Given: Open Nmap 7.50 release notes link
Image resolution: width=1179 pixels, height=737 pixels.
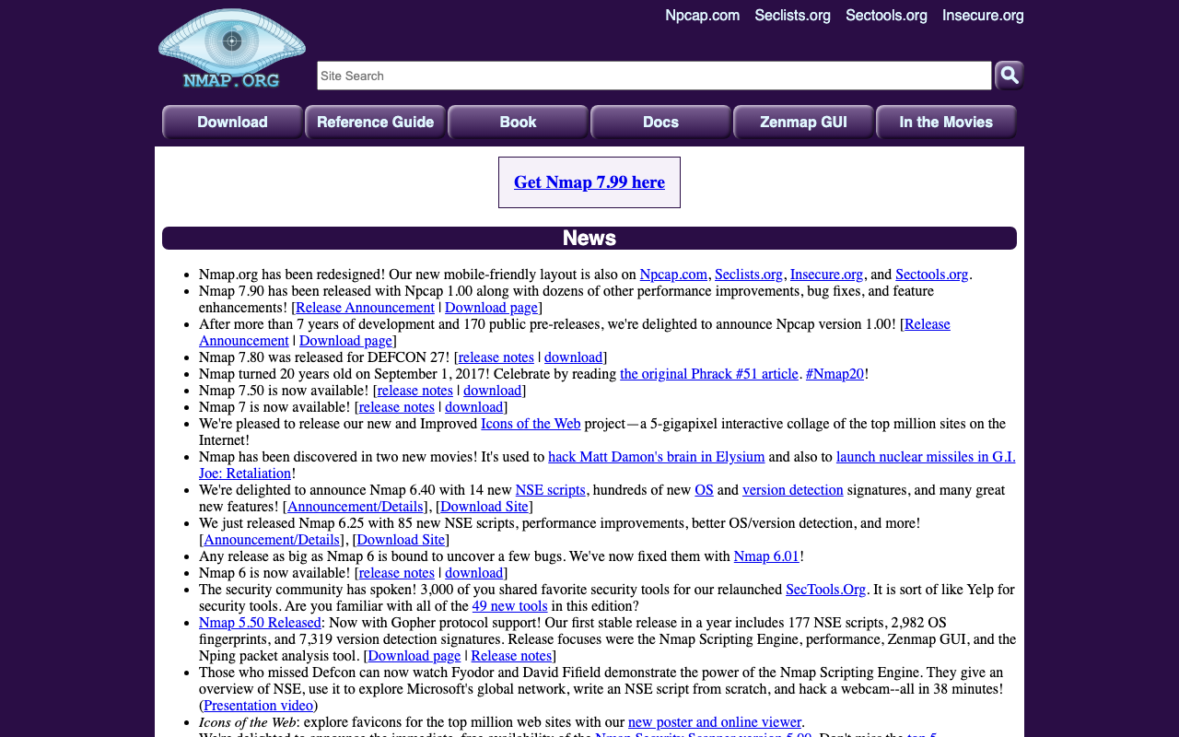Looking at the screenshot, I should [414, 391].
